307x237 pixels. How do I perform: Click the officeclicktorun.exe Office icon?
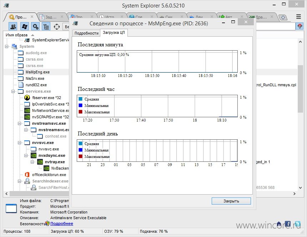click(27, 175)
